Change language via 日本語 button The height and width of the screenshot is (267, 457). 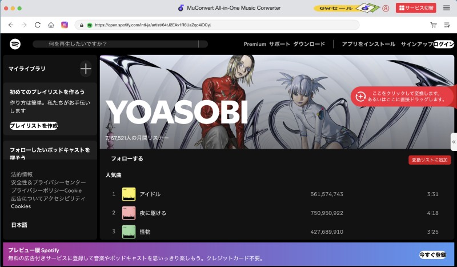[x=19, y=225]
